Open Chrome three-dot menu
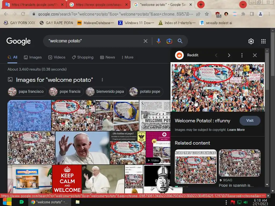The width and height of the screenshot is (275, 206). coord(269,14)
